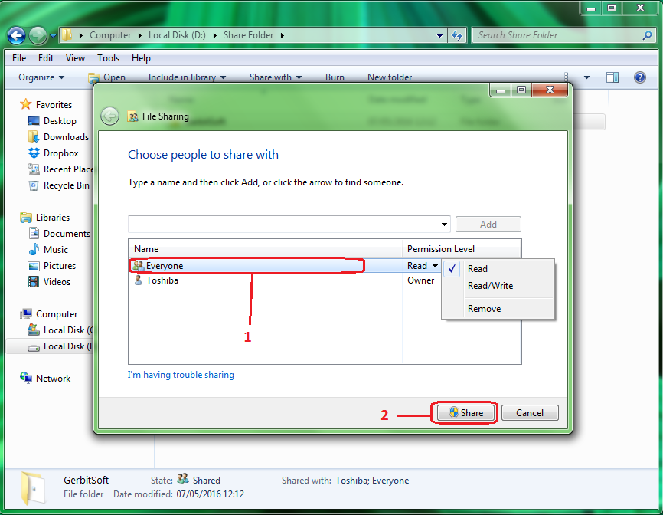Click the Search Share Folder box
This screenshot has height=515, width=663.
559,35
